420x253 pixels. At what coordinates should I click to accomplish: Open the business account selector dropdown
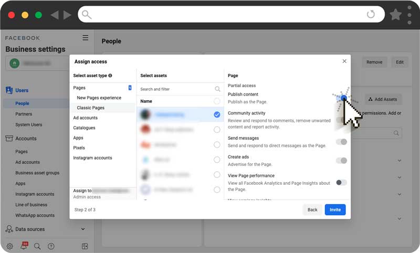pyautogui.click(x=47, y=63)
